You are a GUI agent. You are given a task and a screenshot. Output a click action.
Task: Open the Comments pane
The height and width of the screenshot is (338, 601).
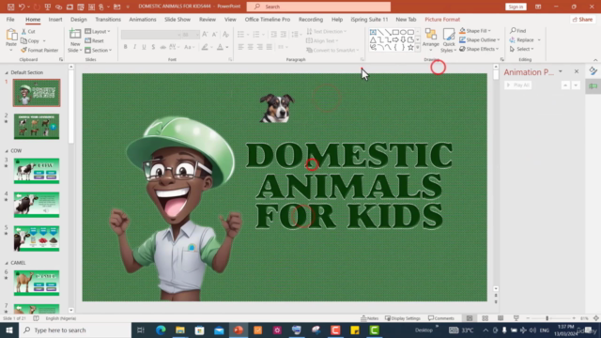pos(441,318)
